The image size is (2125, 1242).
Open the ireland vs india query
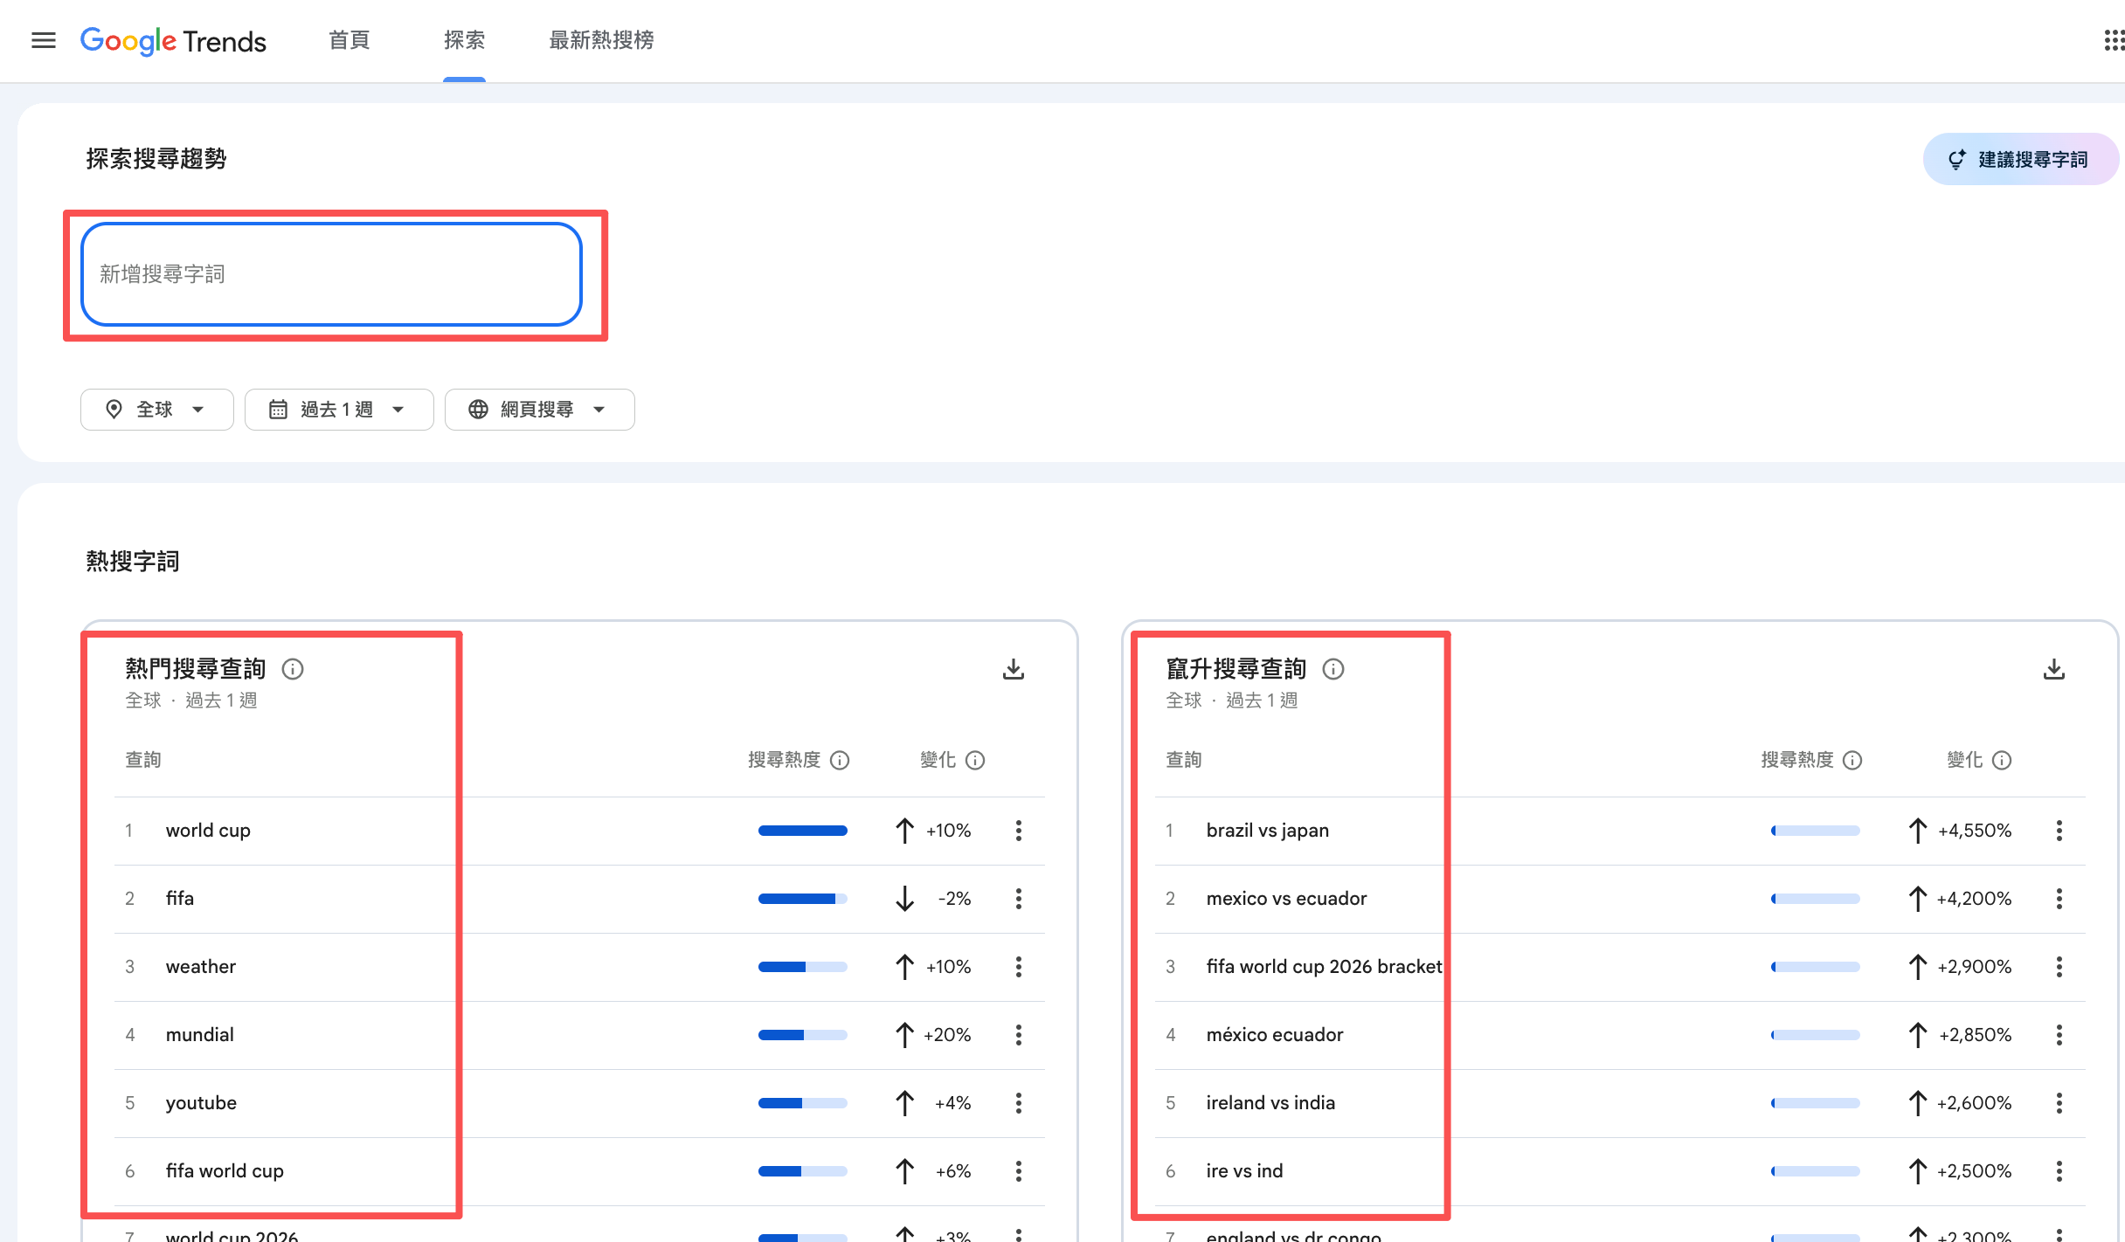coord(1270,1103)
